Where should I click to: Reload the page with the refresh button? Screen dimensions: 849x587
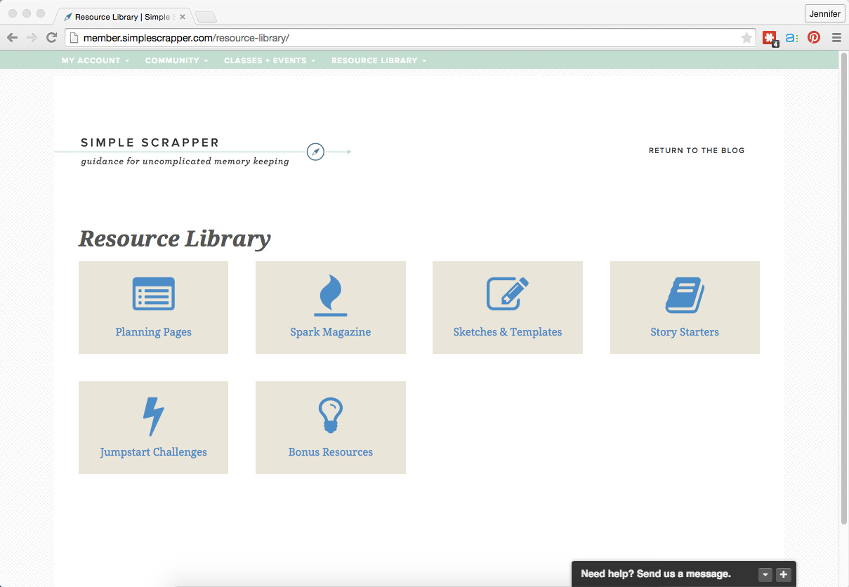click(x=51, y=38)
